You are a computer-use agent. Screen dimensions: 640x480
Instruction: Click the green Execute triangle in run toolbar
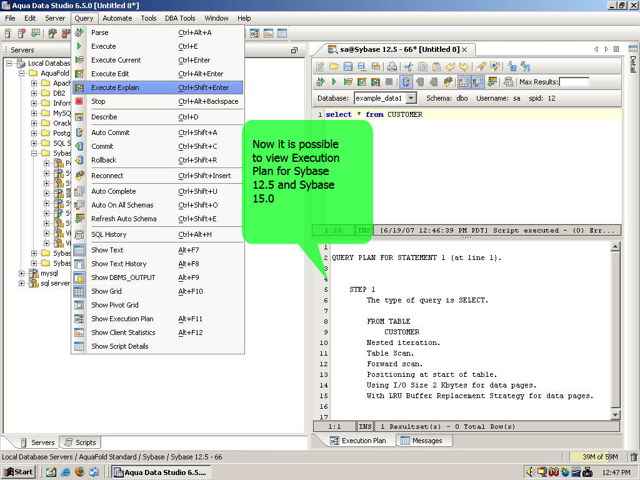coord(334,82)
